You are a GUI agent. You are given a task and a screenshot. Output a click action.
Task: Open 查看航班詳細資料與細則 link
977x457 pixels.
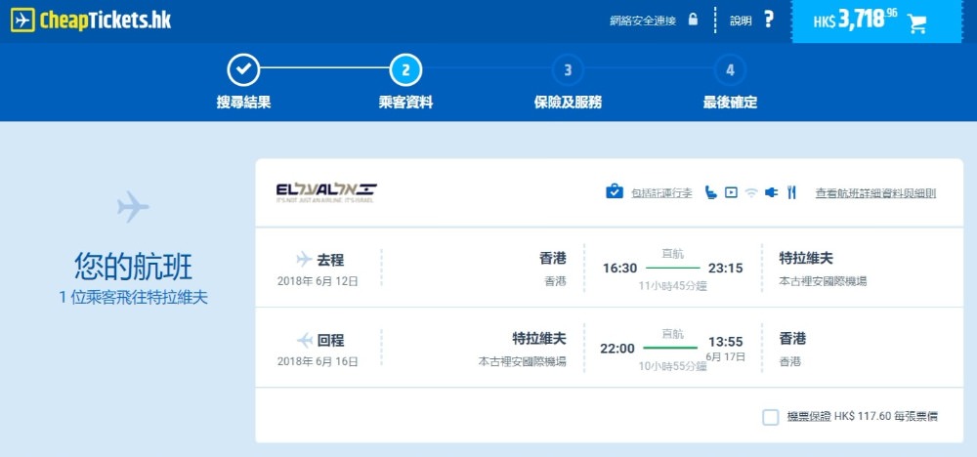[875, 193]
